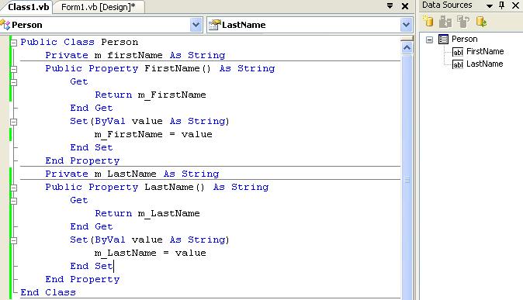The width and height of the screenshot is (523, 300).
Task: Click the Data Sources panel title
Action: 447,5
